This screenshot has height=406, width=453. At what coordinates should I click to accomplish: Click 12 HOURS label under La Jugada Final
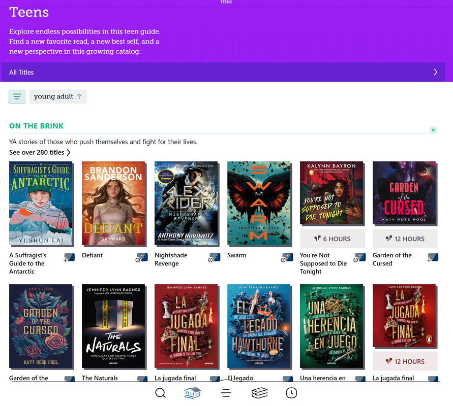pos(405,361)
